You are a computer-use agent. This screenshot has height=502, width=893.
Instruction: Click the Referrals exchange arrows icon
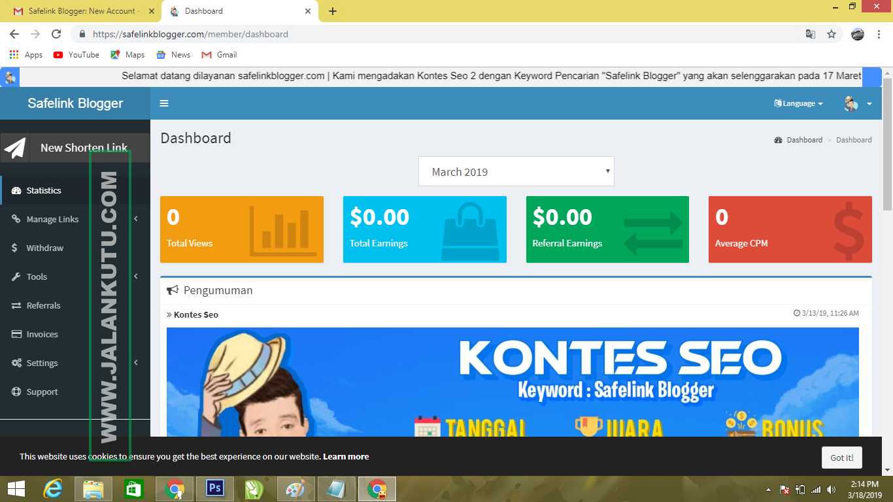(x=16, y=305)
